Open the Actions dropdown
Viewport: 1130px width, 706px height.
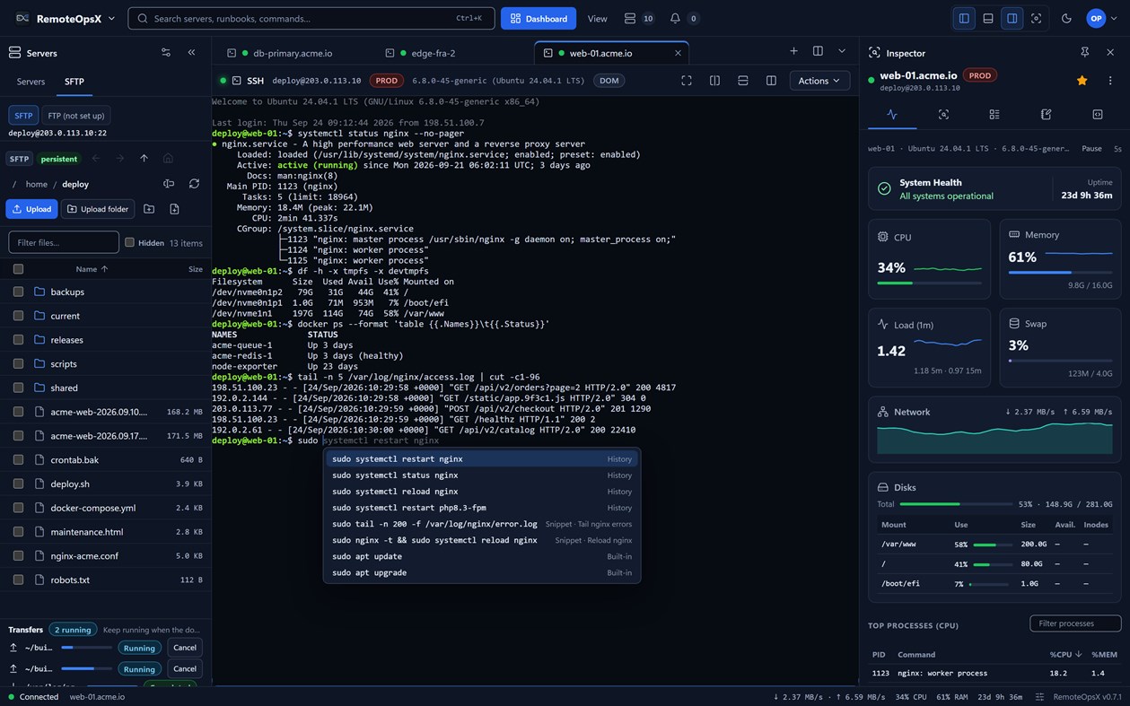pos(819,81)
